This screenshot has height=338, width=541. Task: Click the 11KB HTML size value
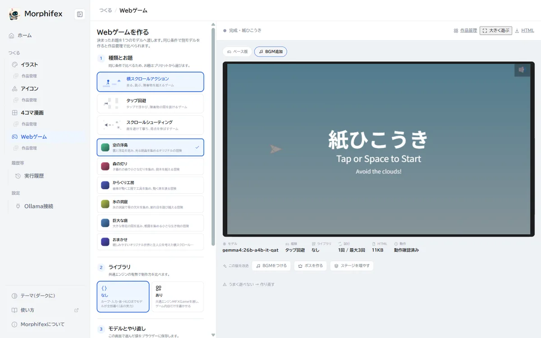[378, 250]
